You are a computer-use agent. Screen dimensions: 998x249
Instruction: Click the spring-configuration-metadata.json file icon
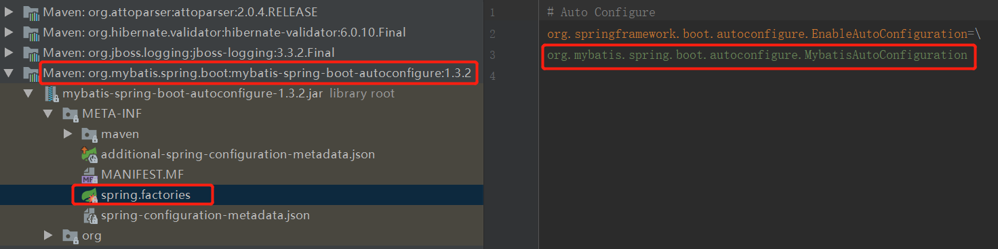coord(89,215)
